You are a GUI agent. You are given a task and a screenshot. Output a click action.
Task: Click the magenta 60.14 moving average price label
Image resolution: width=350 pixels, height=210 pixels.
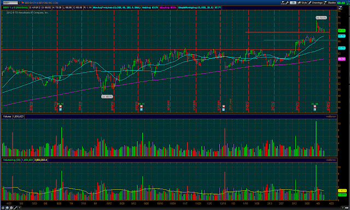341,59
